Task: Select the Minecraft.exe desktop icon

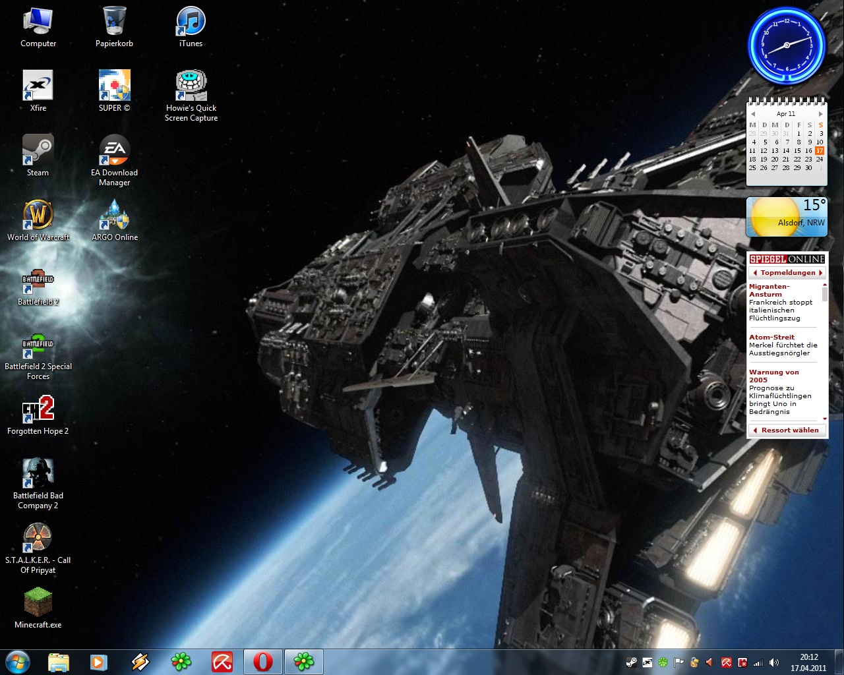Action: 38,608
